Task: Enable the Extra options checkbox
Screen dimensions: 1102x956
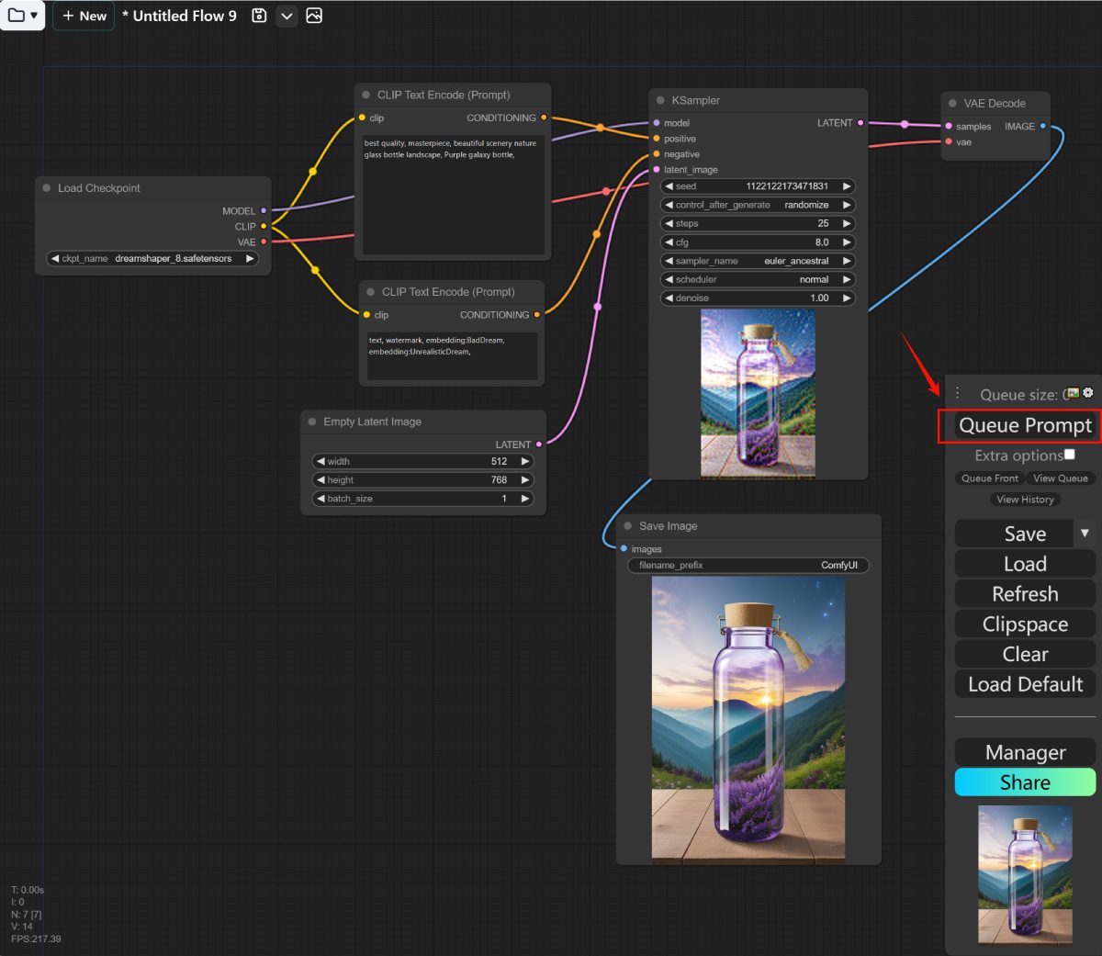Action: pyautogui.click(x=1069, y=455)
